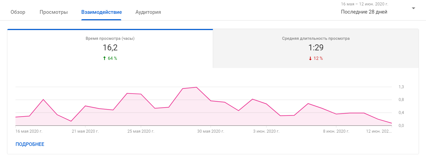Click the 1:29 average duration value
Screen dimensions: 426x157
click(316, 48)
